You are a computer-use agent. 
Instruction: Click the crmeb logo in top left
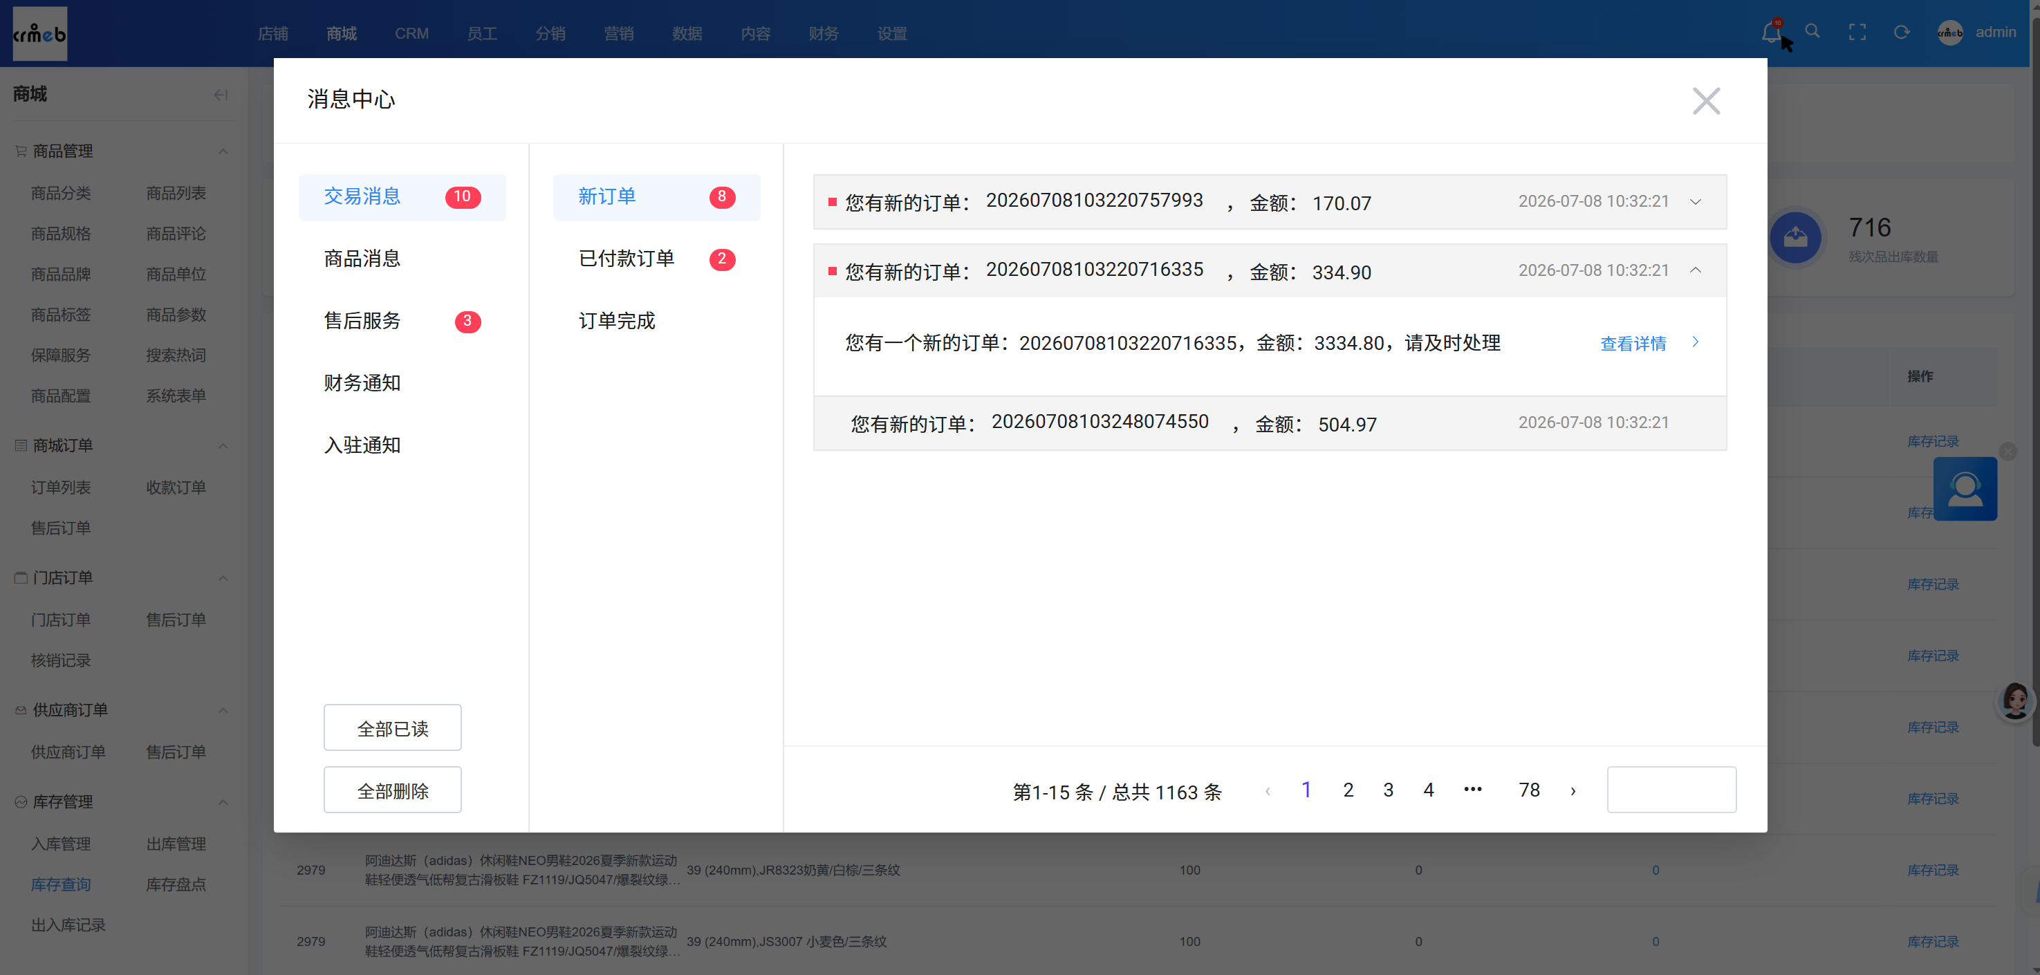39,33
